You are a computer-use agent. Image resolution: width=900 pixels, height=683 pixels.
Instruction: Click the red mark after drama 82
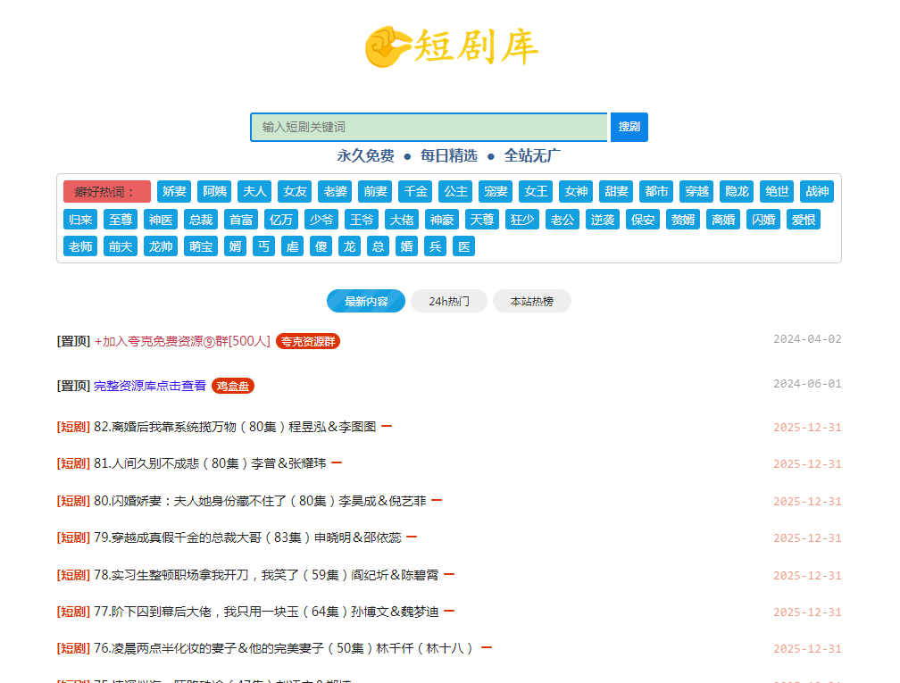tap(387, 427)
